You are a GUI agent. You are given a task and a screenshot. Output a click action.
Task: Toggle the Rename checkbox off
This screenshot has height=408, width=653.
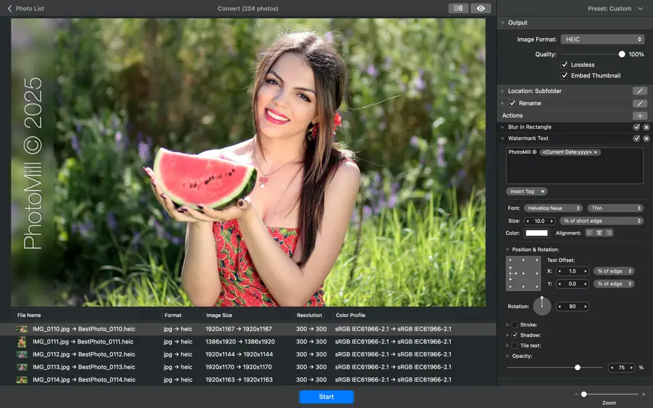click(x=512, y=103)
